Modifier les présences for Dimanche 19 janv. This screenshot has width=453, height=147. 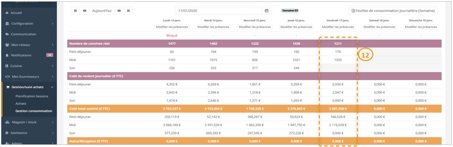coord(421,27)
